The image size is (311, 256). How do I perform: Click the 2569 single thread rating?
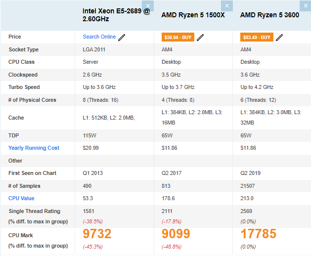(246, 211)
